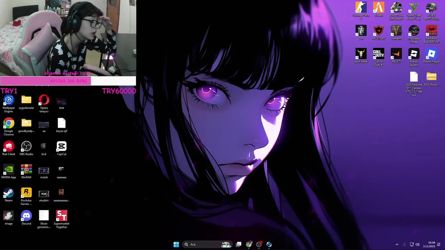This screenshot has width=445, height=250.
Task: Select the aaaaaaaaaa... image file
Action: point(62,195)
